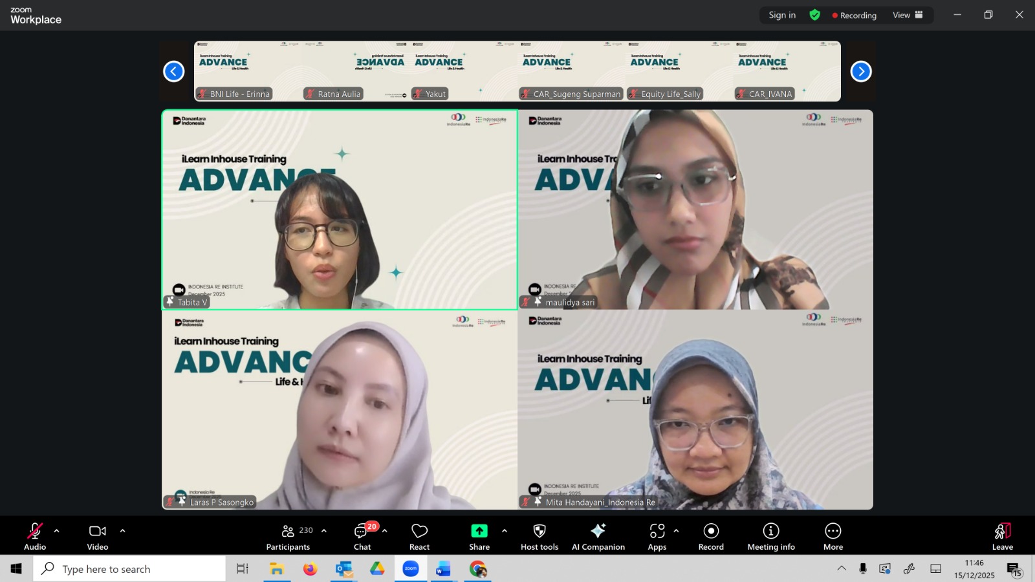
Task: Open the Chat panel
Action: pyautogui.click(x=362, y=536)
